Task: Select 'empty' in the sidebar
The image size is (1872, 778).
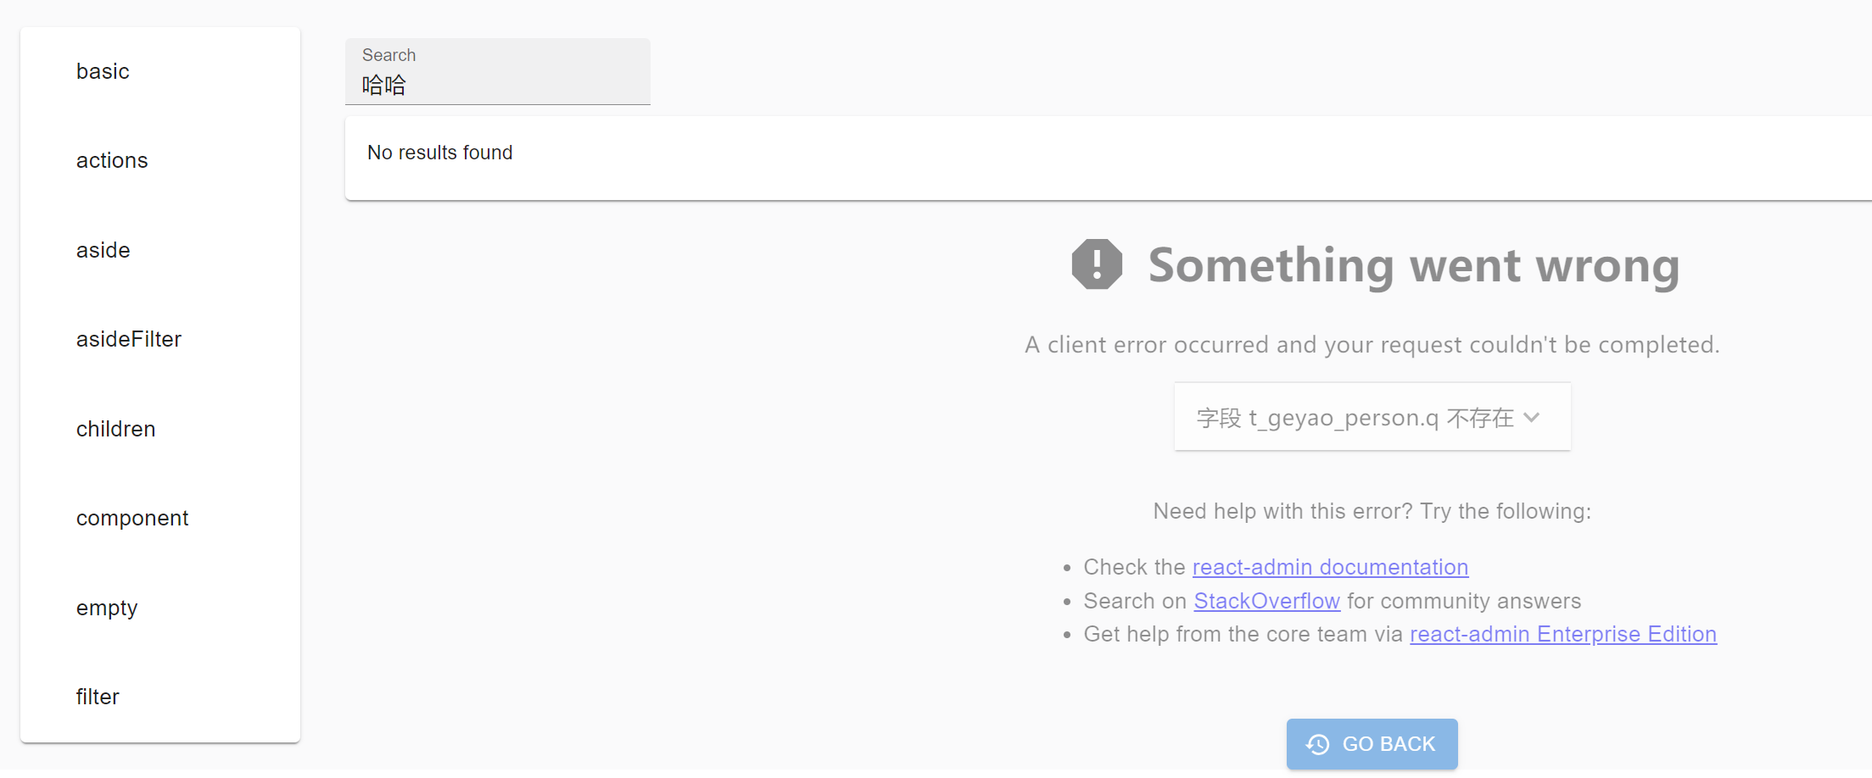Action: tap(107, 608)
